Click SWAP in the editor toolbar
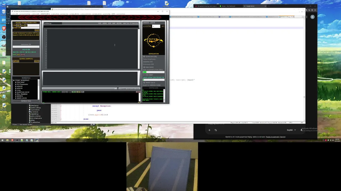This screenshot has width=341, height=191. [x=114, y=23]
